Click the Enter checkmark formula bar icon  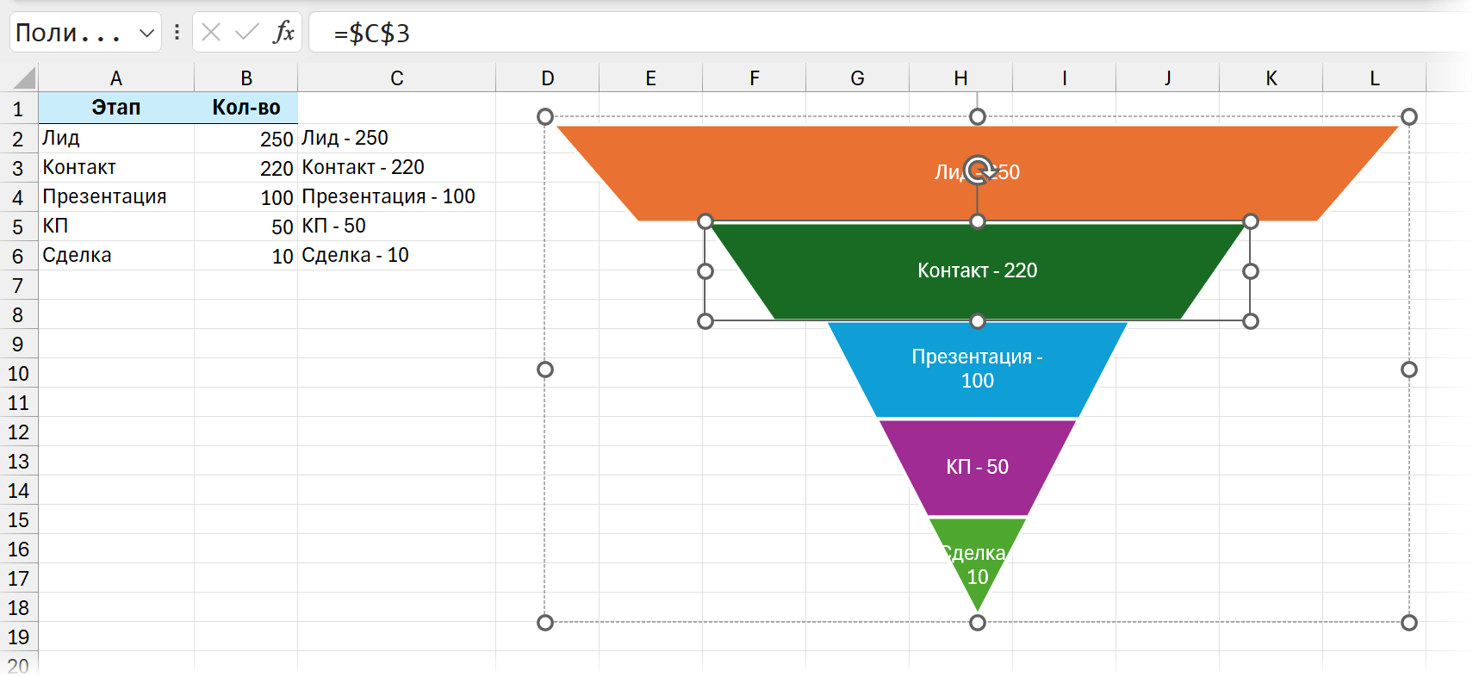pyautogui.click(x=247, y=33)
